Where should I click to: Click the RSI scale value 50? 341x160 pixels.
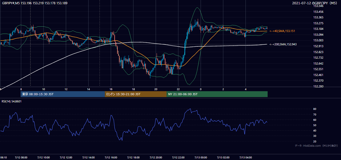tap(315, 125)
